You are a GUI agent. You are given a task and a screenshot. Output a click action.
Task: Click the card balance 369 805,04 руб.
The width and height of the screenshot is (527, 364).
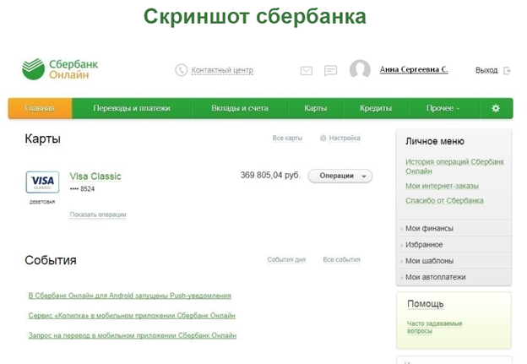(270, 176)
